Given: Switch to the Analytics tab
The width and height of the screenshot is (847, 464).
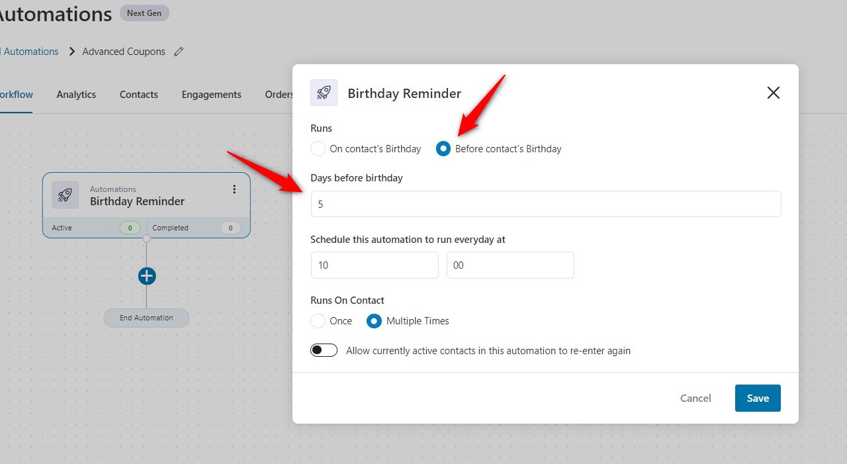Looking at the screenshot, I should pyautogui.click(x=76, y=95).
